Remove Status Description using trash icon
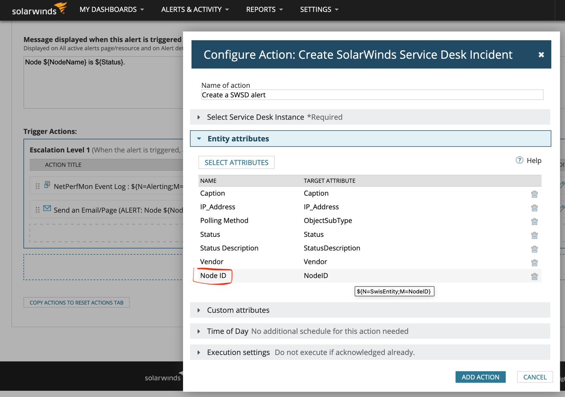 click(534, 249)
